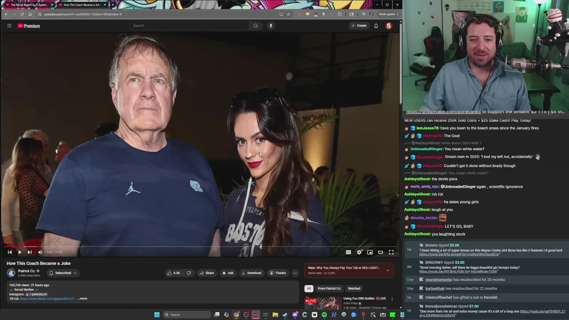Select the All filter chip
The image size is (569, 320).
point(309,288)
